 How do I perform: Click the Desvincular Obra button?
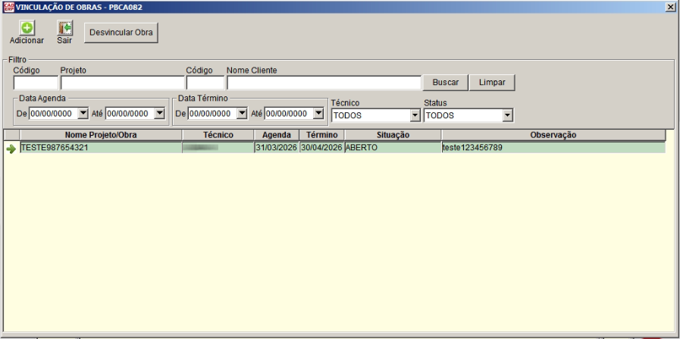click(121, 33)
